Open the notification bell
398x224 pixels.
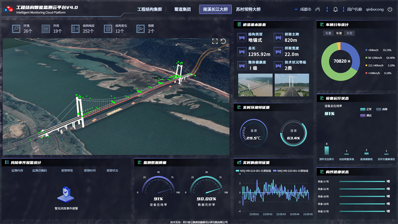coord(336,9)
